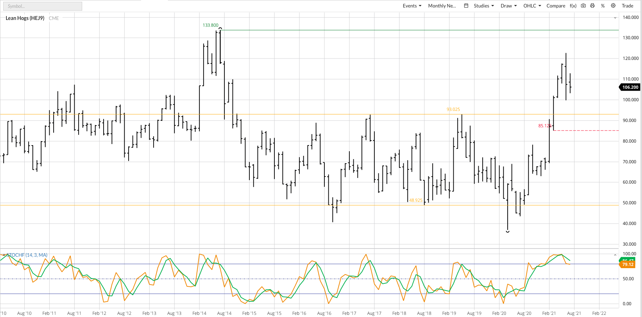Print the chart using printer icon
The height and width of the screenshot is (317, 642).
592,6
